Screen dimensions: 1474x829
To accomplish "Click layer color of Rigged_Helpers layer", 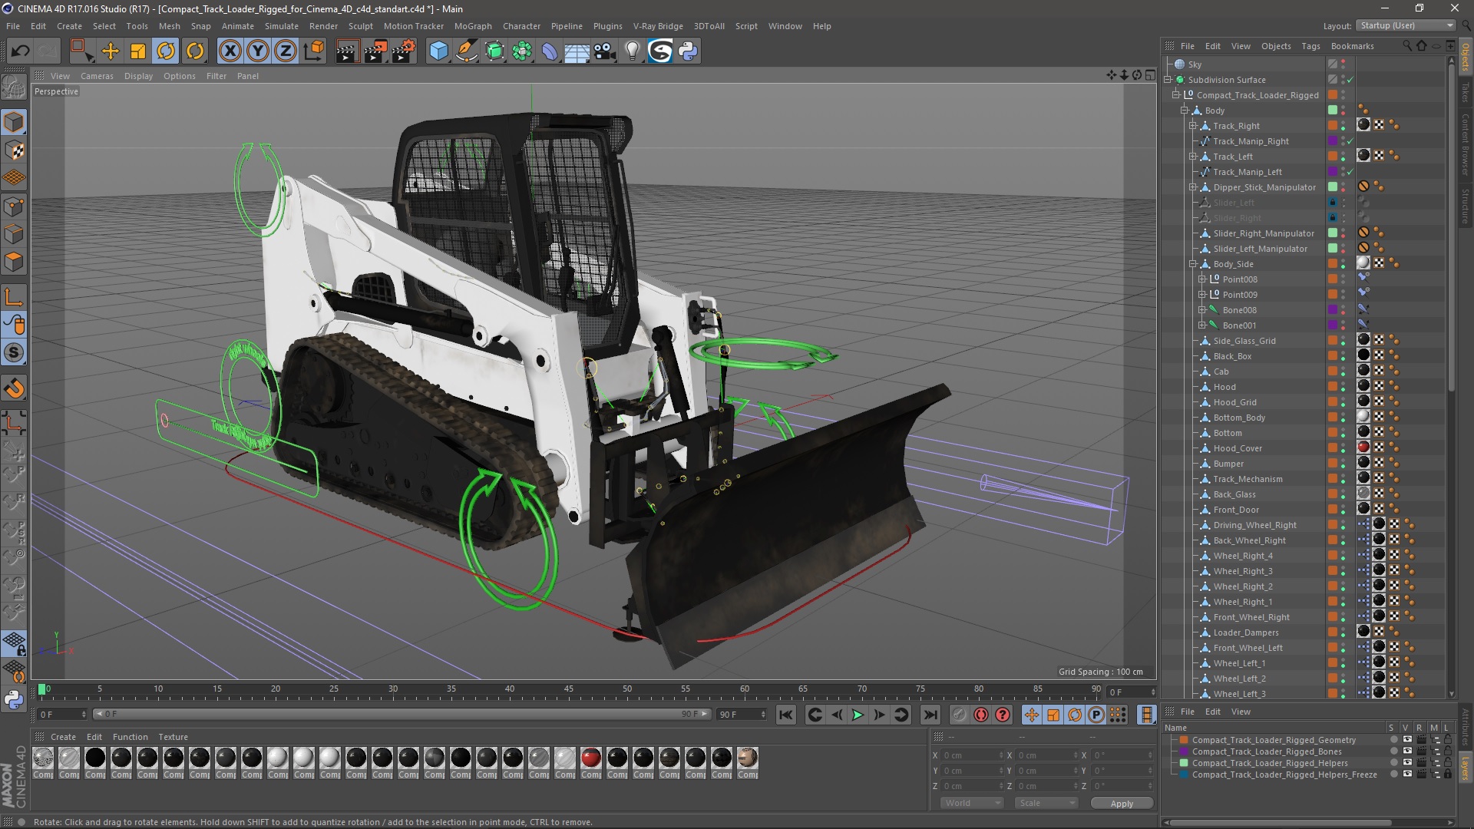I will [x=1184, y=763].
